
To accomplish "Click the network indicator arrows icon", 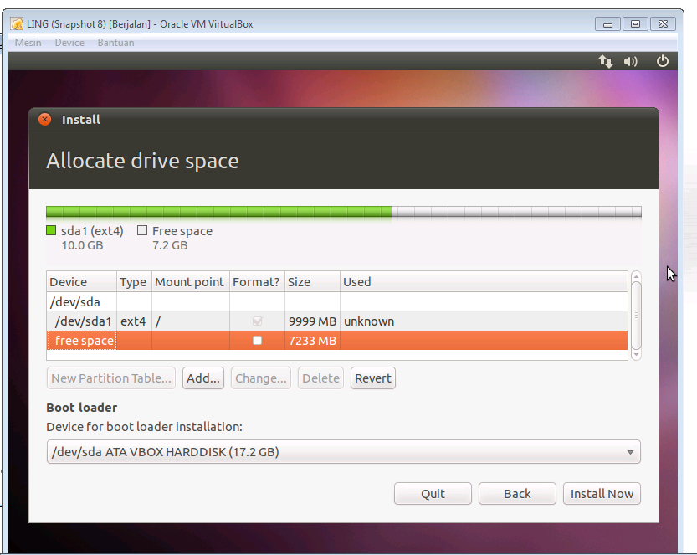I will (605, 61).
